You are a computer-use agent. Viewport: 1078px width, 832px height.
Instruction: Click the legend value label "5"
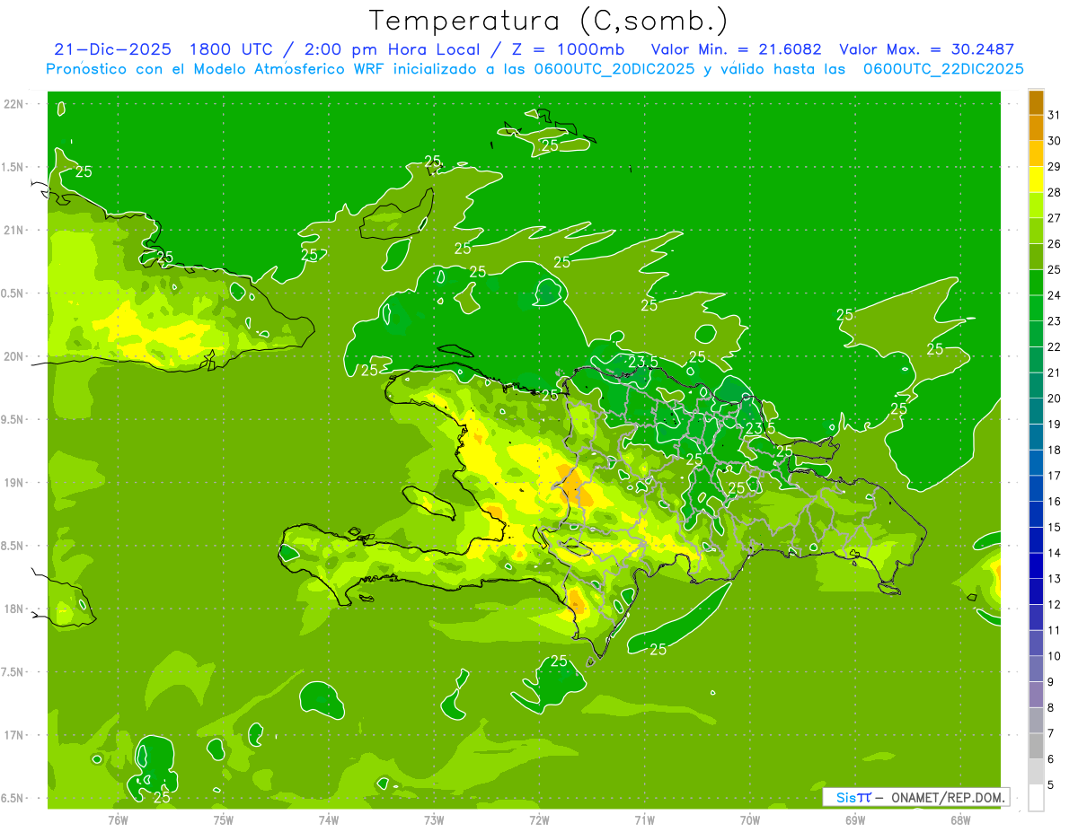(x=1051, y=785)
